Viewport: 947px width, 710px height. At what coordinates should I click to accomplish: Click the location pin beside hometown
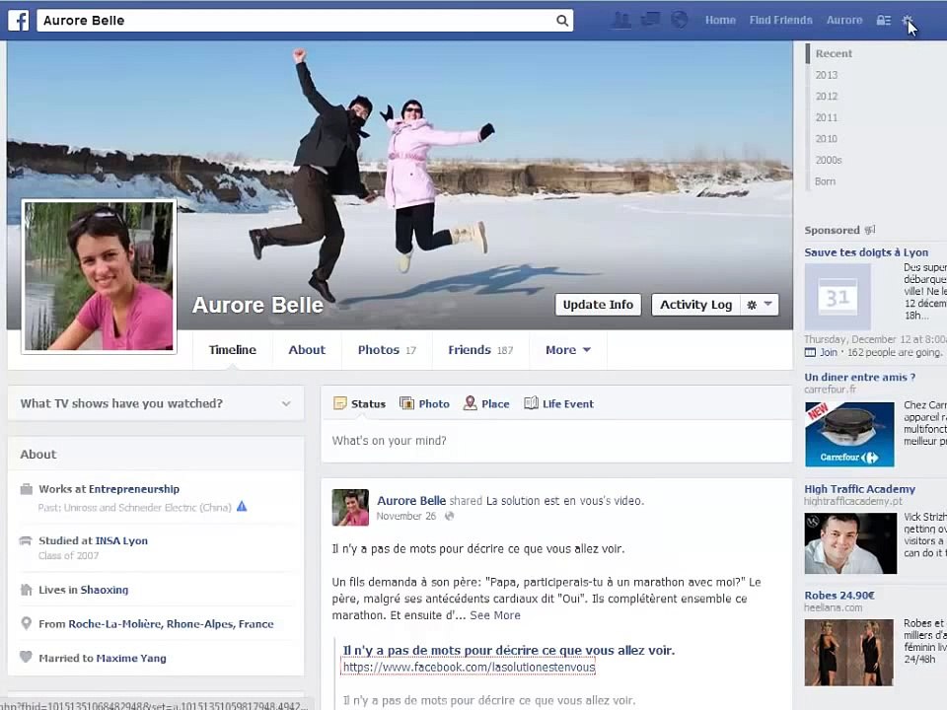coord(26,623)
